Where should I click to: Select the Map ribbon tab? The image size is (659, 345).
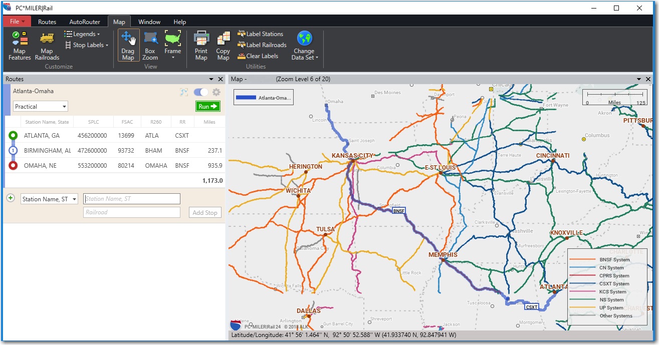click(x=119, y=22)
